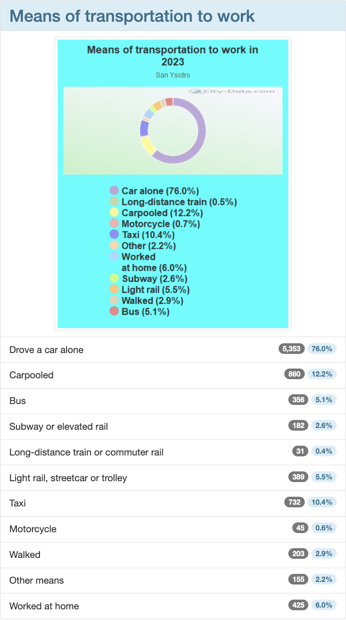Click the Carpooled yellow legend dot
Image resolution: width=346 pixels, height=620 pixels.
click(x=114, y=212)
